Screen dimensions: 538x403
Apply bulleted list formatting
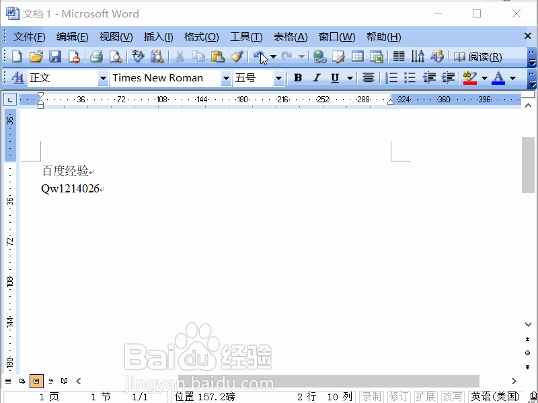[410, 78]
